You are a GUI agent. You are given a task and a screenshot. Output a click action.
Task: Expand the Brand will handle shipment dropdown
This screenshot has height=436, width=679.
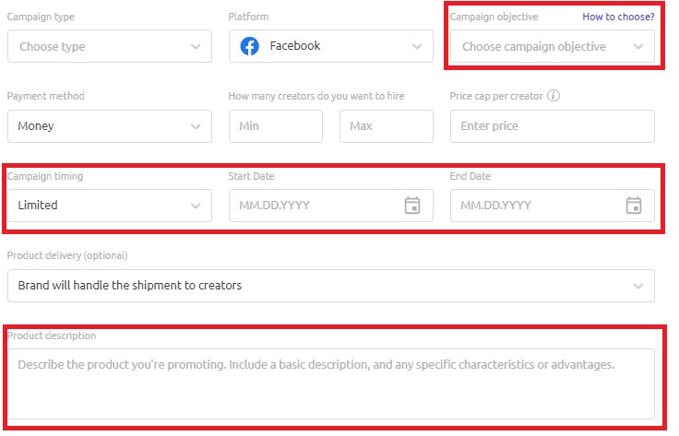click(331, 286)
